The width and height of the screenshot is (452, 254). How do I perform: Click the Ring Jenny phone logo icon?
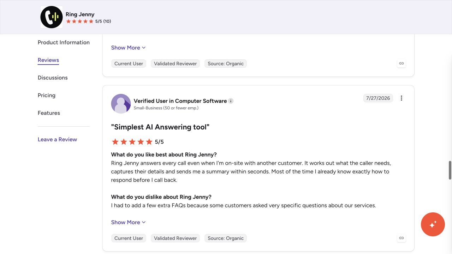coord(52,17)
